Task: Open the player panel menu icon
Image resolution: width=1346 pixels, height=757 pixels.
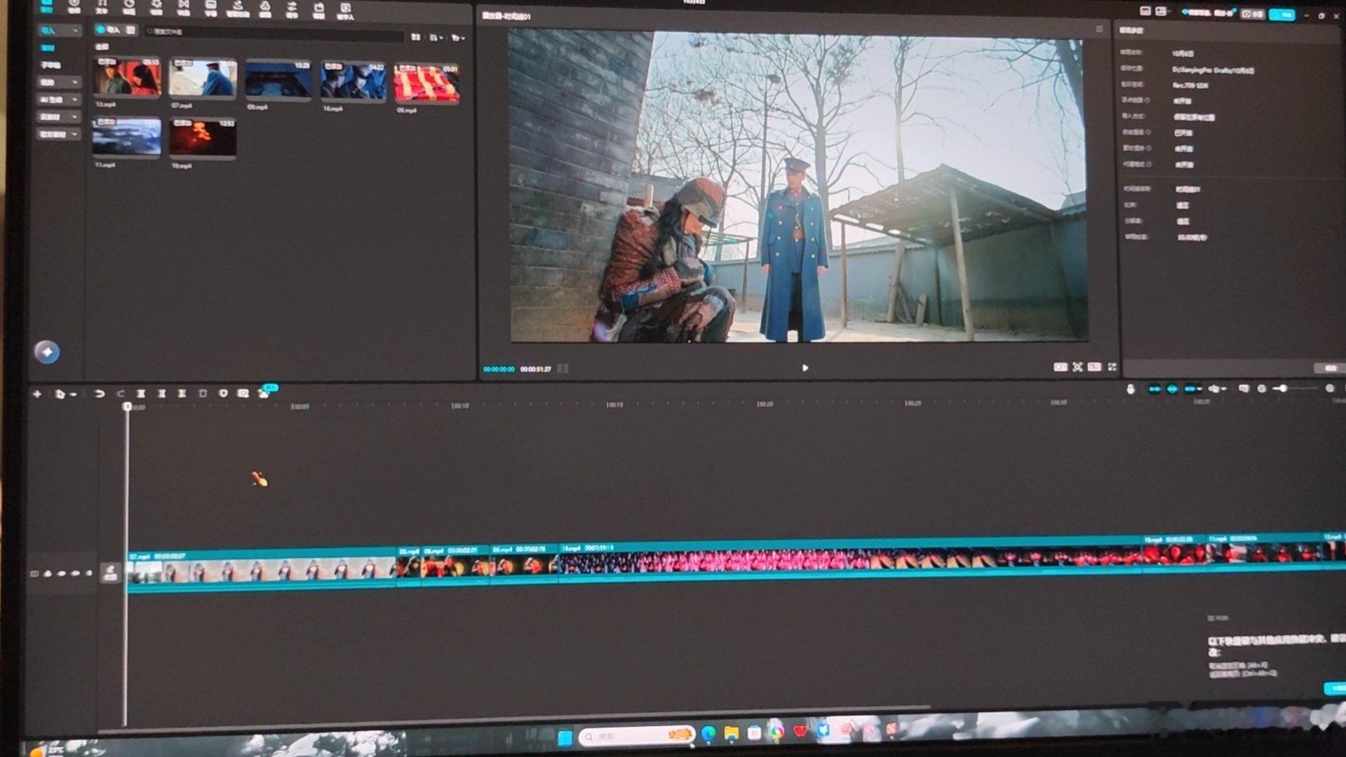Action: point(1099,29)
